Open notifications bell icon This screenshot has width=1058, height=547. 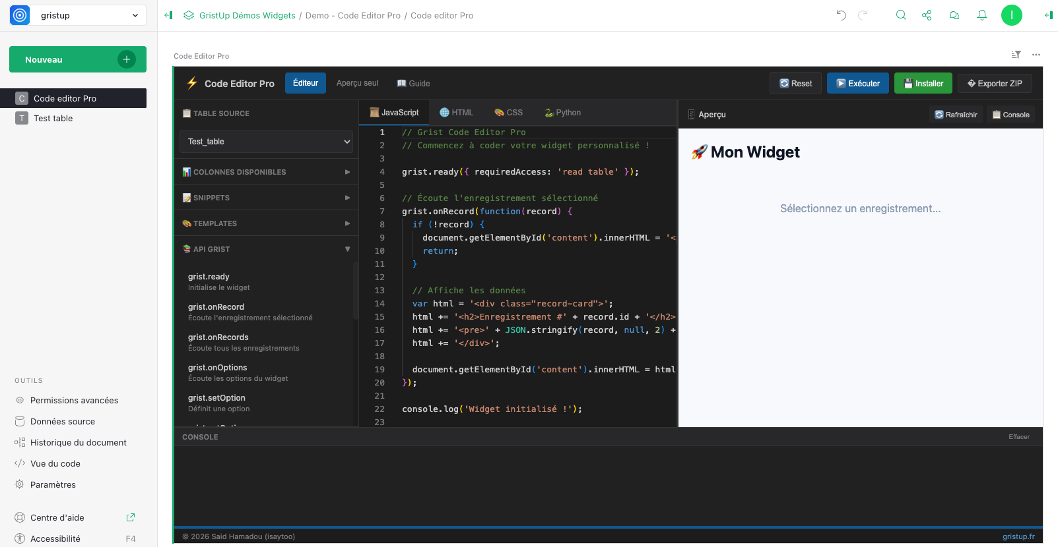981,15
